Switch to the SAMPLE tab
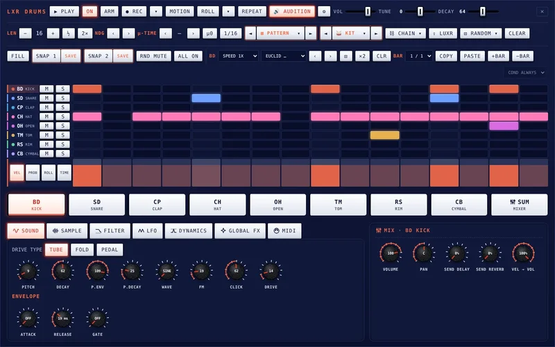 (x=67, y=231)
